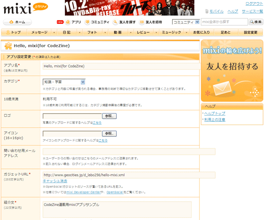
Task: Expand the 動画 tab arrow
Action: (x=131, y=32)
